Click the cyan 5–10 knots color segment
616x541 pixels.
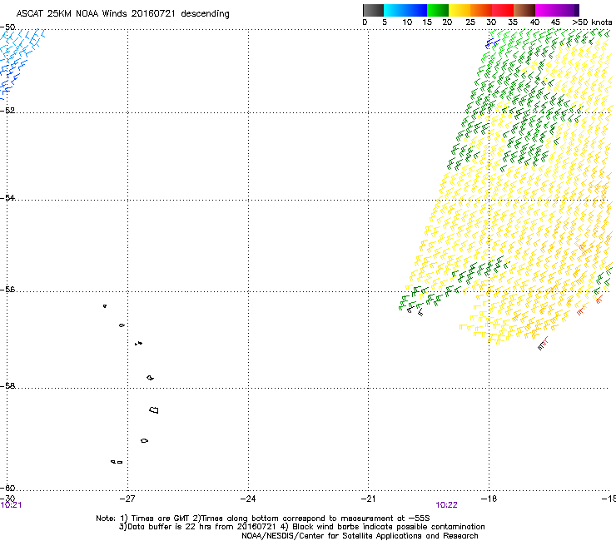coord(395,10)
